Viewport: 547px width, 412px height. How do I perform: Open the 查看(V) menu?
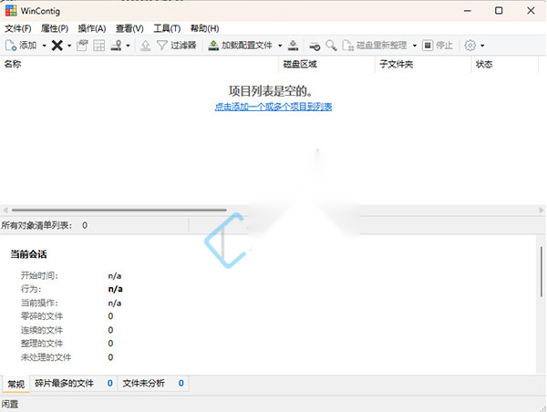tap(129, 28)
